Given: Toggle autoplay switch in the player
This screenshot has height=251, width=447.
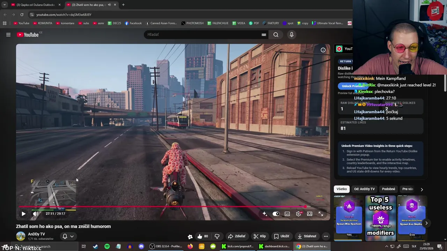Looking at the screenshot, I should pos(276,214).
